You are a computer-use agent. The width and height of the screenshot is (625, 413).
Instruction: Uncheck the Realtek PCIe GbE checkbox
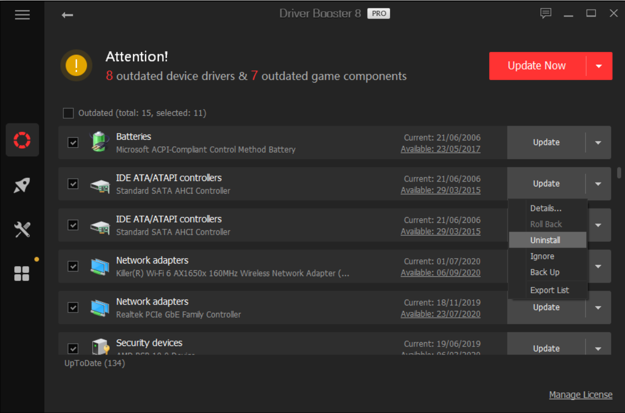tap(73, 308)
